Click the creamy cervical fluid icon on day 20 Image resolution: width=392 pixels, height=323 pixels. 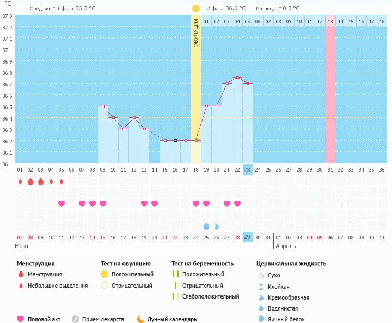217,226
